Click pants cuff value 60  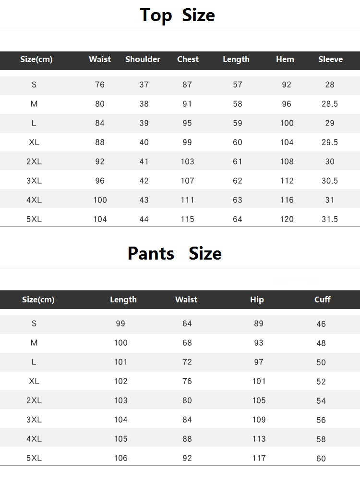click(x=321, y=459)
